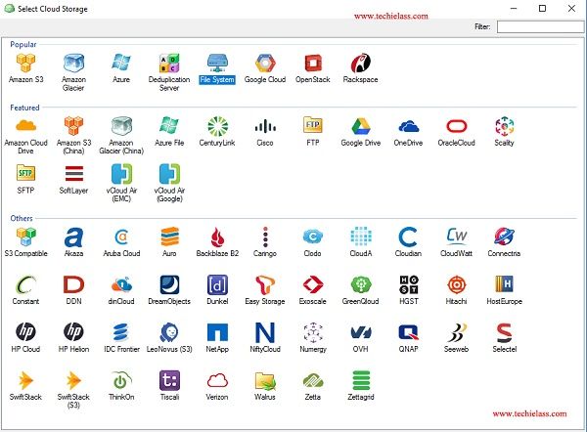Choose Cisco storage
Viewport: 587px width, 432px height.
tap(265, 126)
